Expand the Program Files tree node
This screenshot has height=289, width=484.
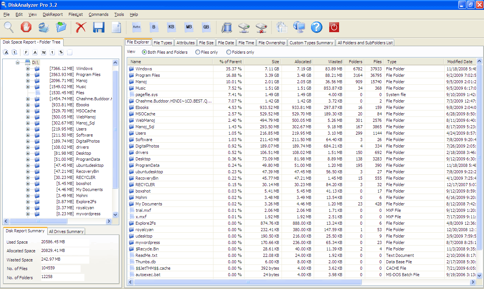coord(28,75)
